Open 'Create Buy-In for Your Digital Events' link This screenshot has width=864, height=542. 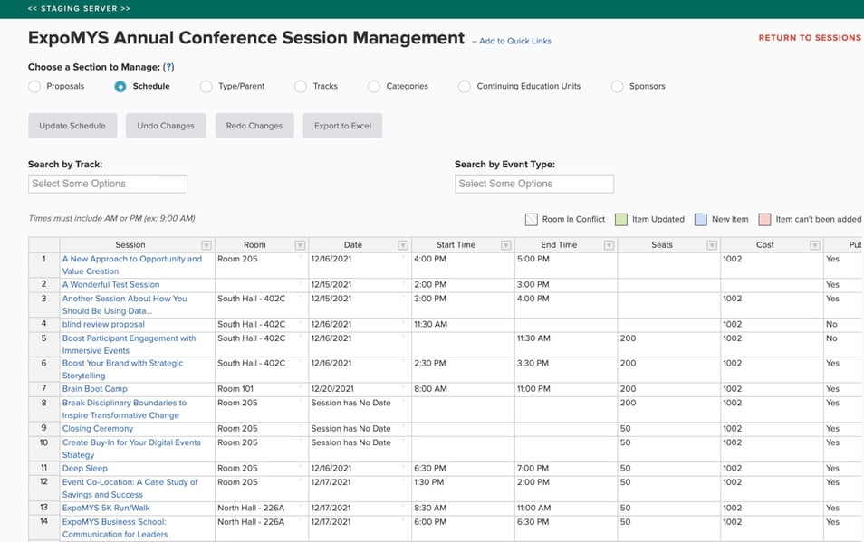pos(131,449)
